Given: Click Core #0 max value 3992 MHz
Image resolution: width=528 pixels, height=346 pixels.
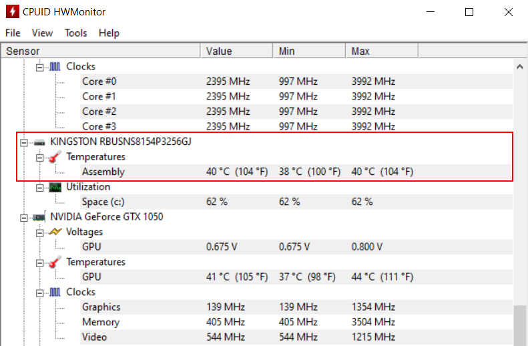Looking at the screenshot, I should pyautogui.click(x=373, y=81).
